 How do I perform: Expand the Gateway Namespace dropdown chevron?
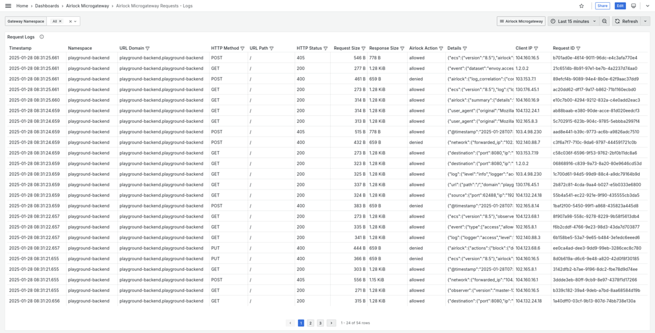[75, 21]
